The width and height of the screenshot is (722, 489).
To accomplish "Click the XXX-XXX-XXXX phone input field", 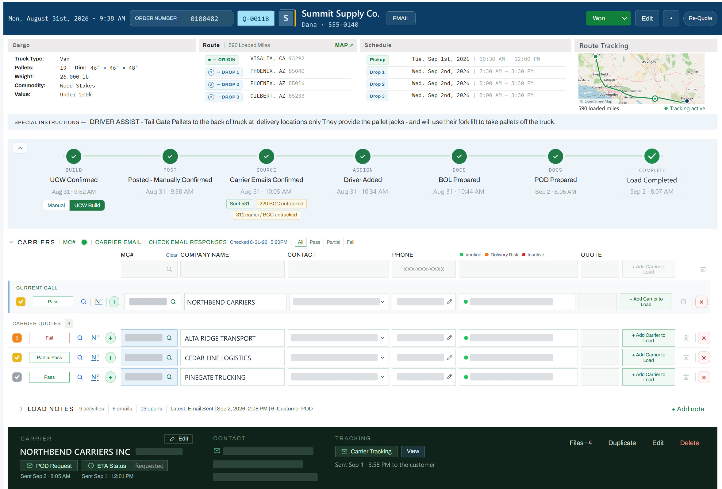I will tap(424, 269).
